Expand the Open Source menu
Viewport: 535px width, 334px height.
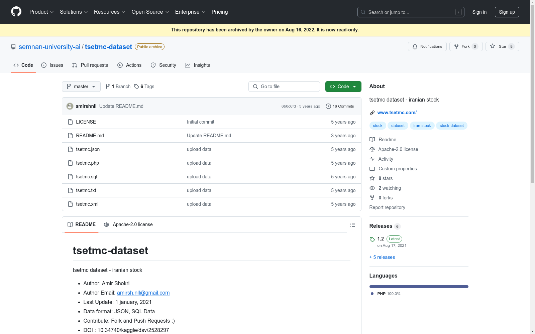[150, 12]
